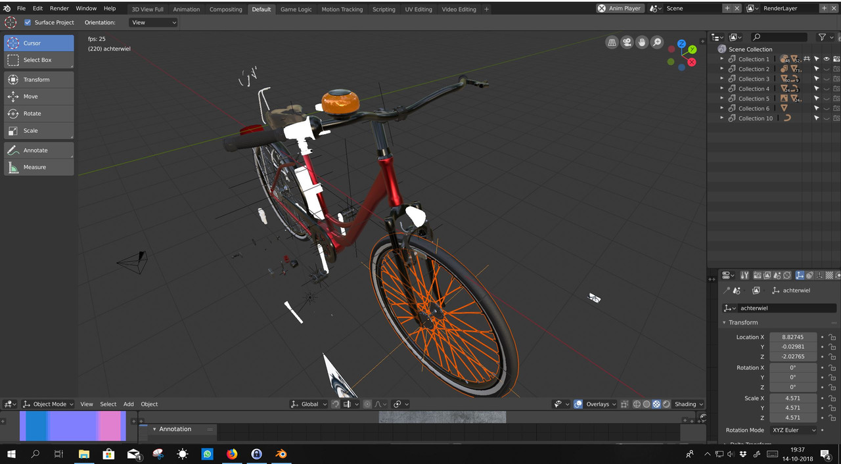Toggle the Surface Project checkbox
The height and width of the screenshot is (464, 841).
pyautogui.click(x=28, y=22)
